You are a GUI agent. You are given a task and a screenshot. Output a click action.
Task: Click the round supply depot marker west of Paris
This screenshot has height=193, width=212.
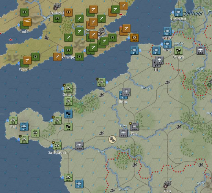tap(112, 139)
